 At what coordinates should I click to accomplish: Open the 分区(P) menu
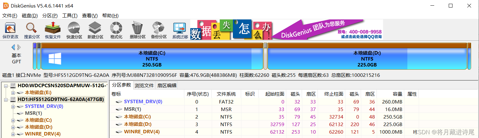pos(50,16)
